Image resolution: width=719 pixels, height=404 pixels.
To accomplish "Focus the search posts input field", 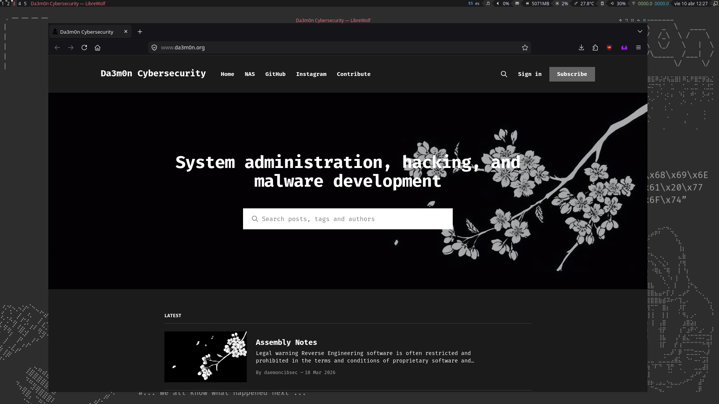I will (352, 219).
